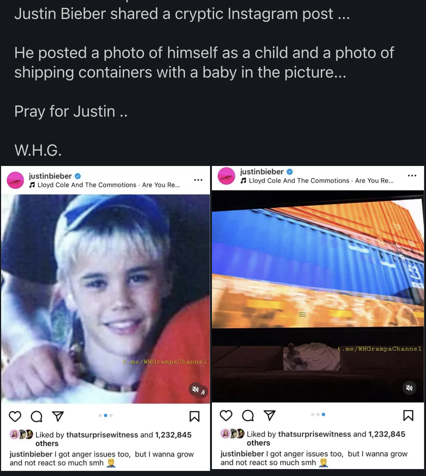
Task: Select carousel page dots on right post
Action: 318,414
